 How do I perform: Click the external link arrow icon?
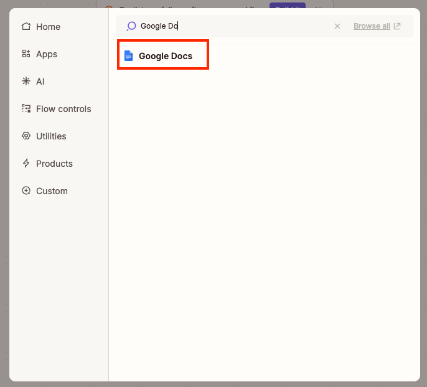[397, 26]
